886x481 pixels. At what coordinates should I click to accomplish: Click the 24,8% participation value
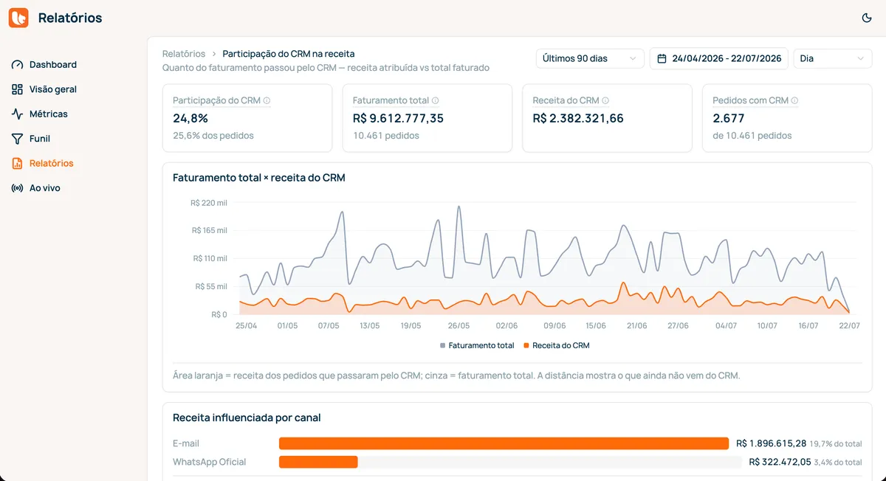190,118
